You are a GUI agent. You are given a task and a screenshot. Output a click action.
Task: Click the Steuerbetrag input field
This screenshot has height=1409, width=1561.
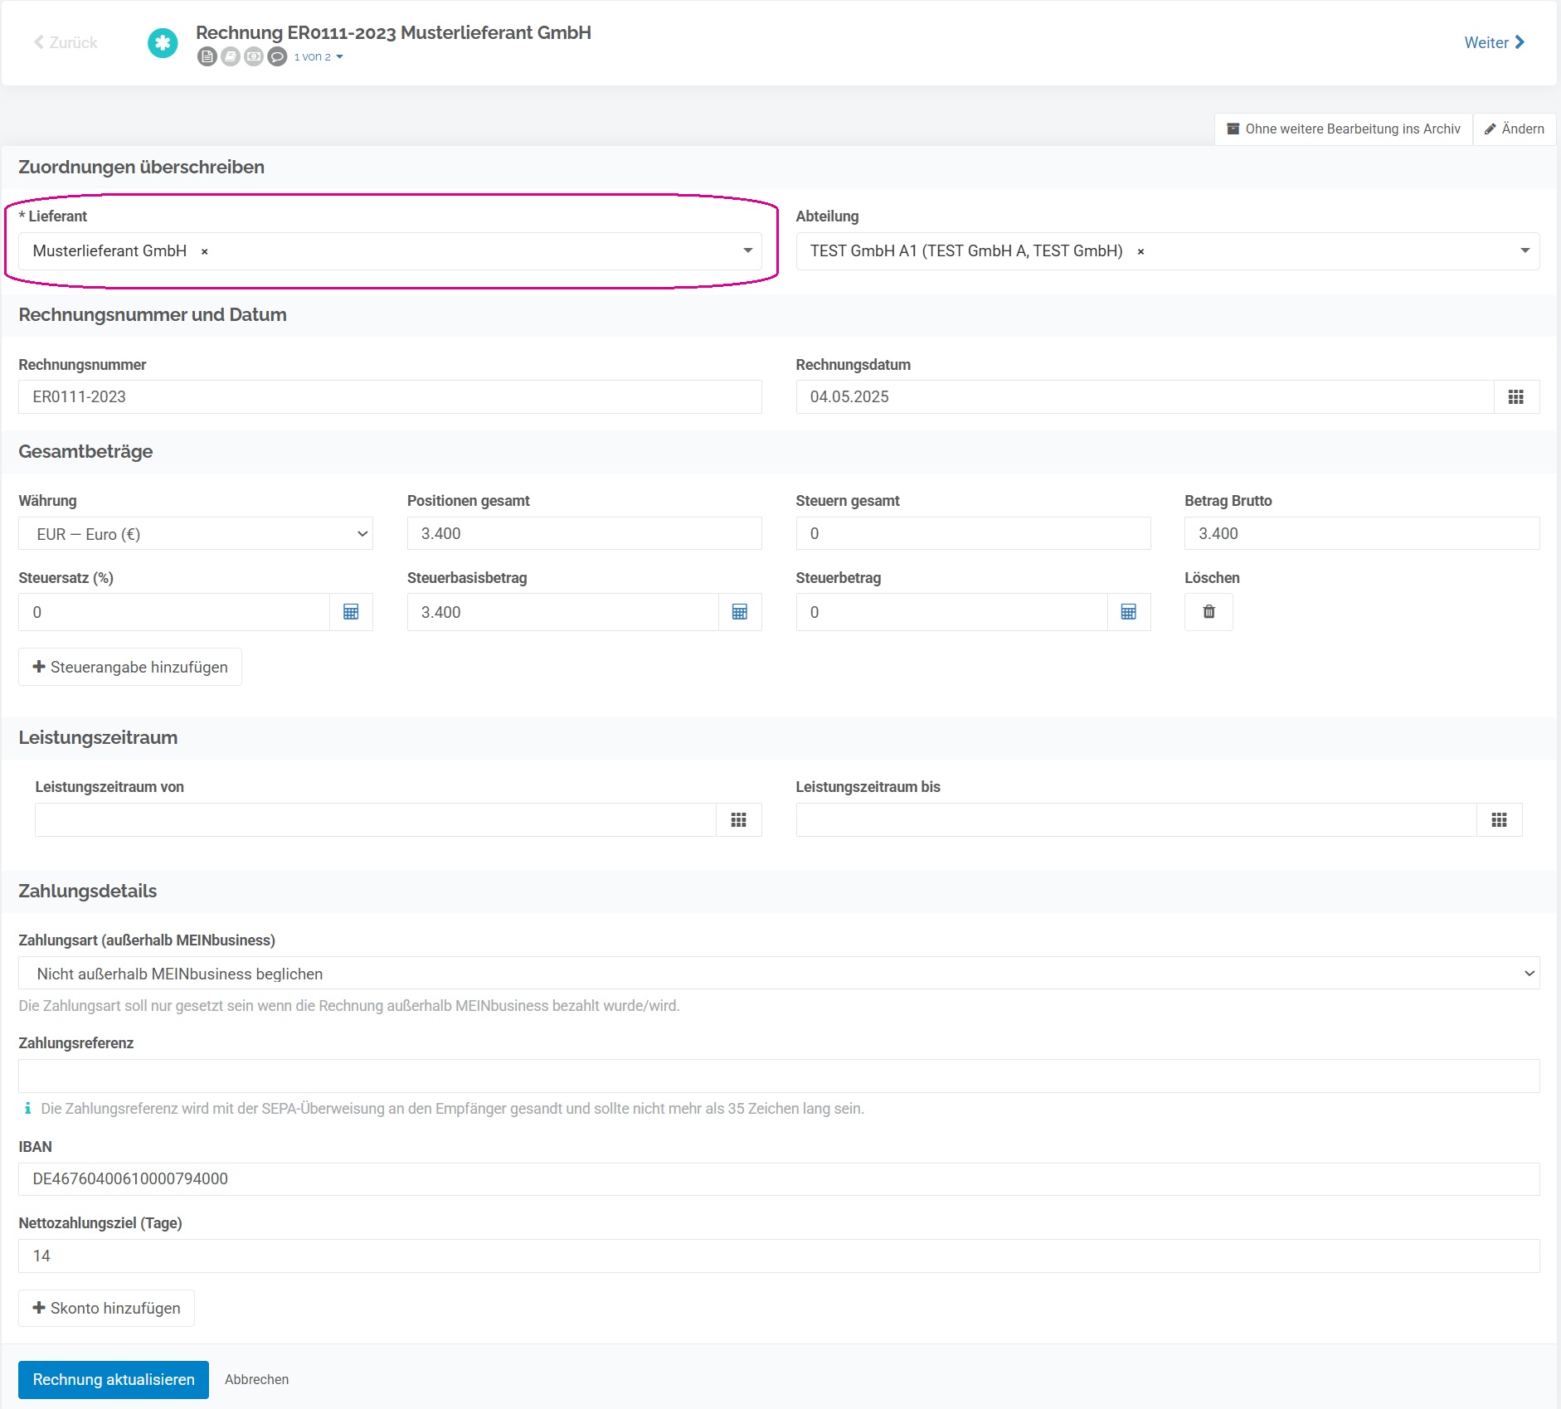point(952,612)
